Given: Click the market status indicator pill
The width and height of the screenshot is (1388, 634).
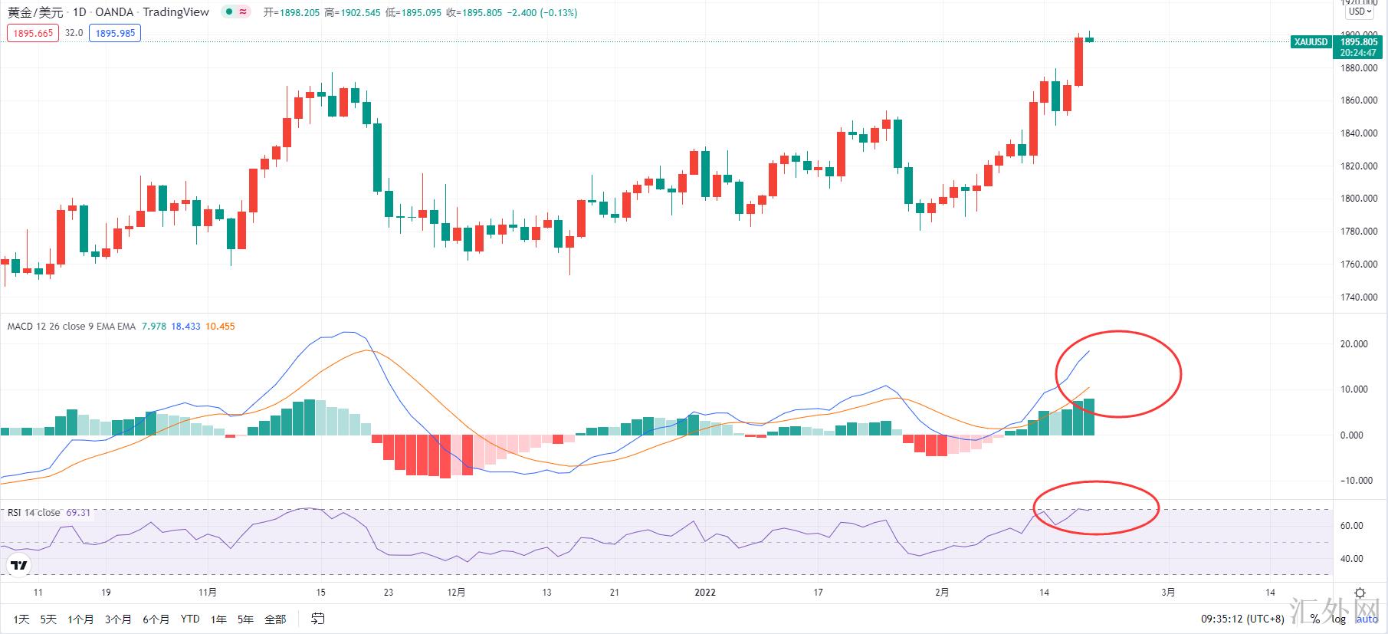Looking at the screenshot, I should click(x=236, y=12).
